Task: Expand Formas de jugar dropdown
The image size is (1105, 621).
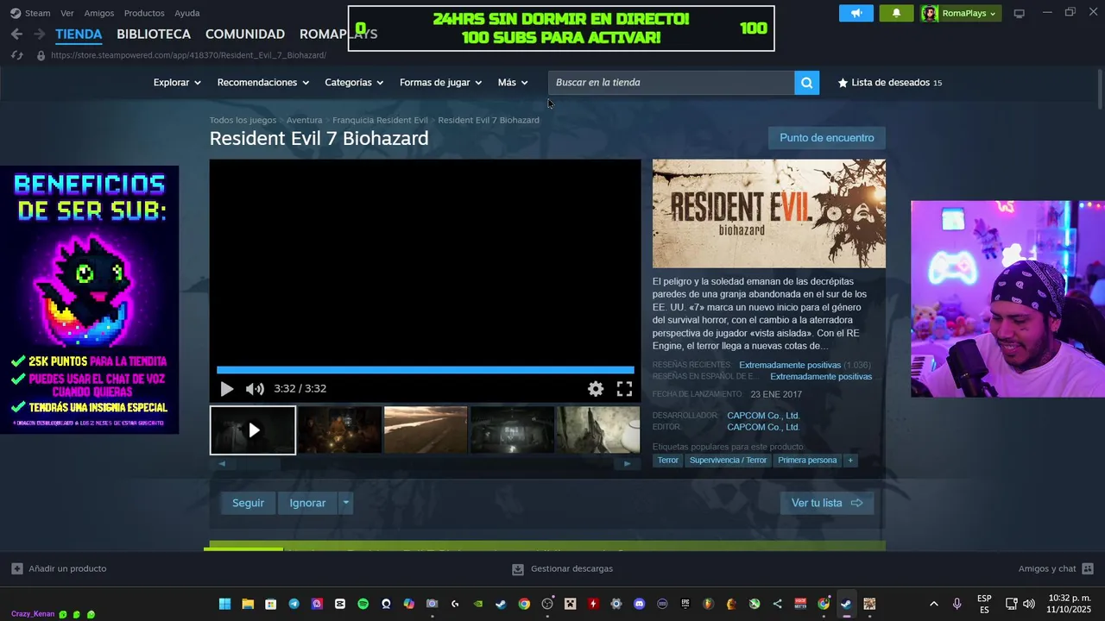Action: (x=440, y=83)
